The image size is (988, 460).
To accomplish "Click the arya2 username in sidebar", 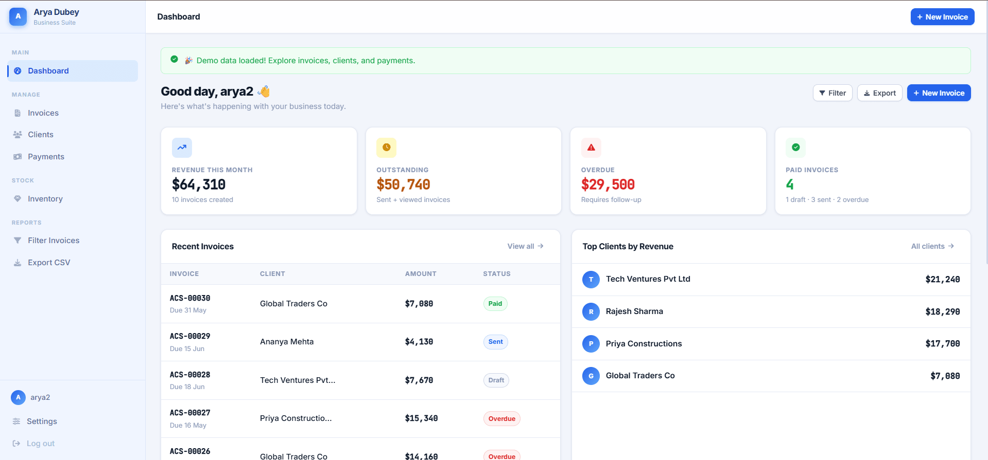I will tap(40, 397).
